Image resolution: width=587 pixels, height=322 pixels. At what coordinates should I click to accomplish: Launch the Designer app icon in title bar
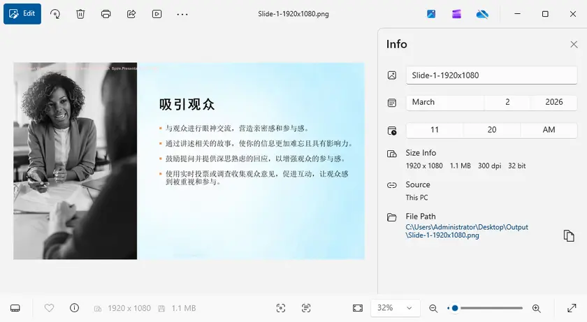[431, 14]
